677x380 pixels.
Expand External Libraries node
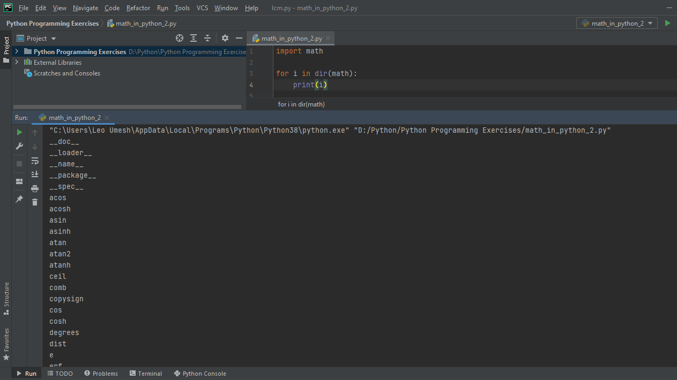click(17, 62)
